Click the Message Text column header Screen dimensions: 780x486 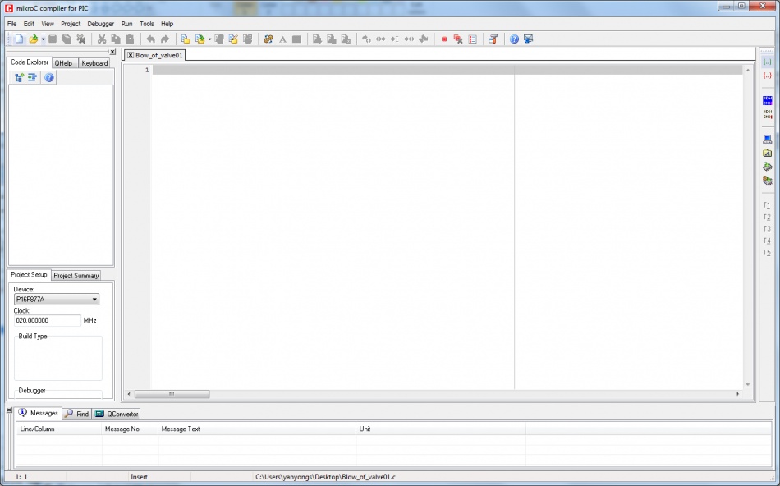pos(257,429)
